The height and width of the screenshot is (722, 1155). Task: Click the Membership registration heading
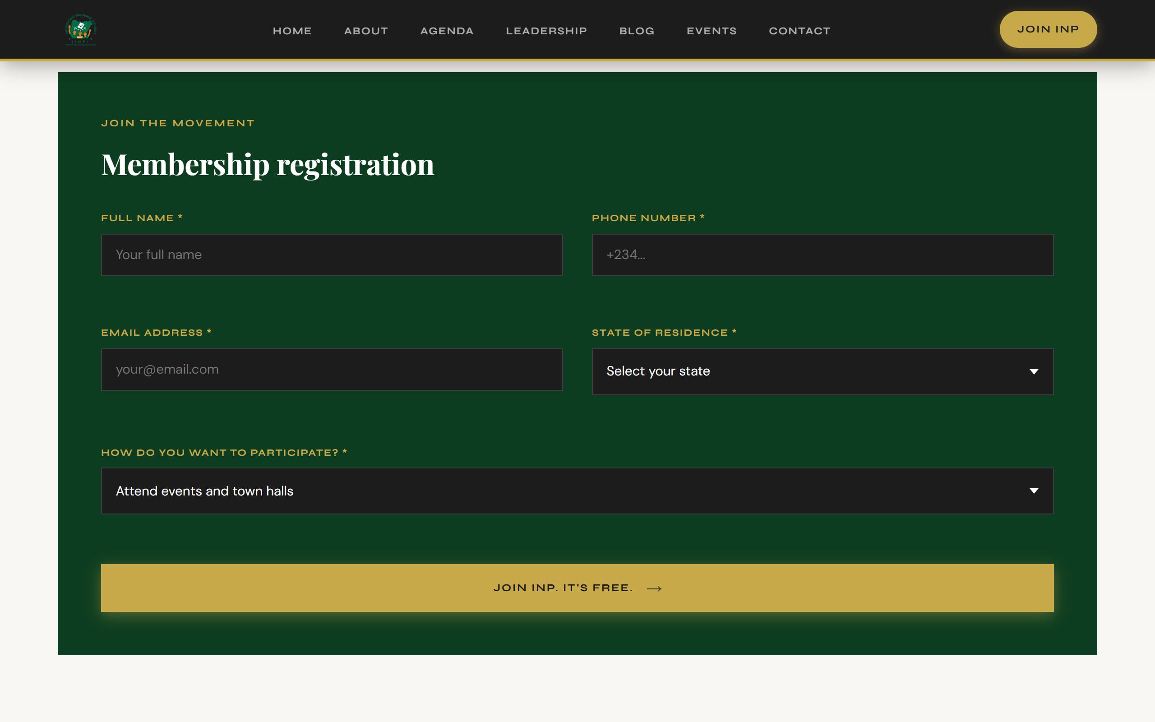click(x=268, y=165)
